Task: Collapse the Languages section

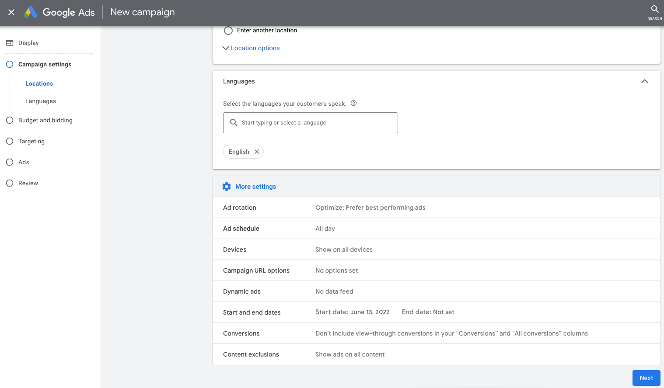Action: click(x=644, y=81)
